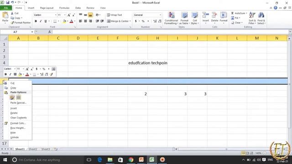Apply the ribbon Fill Color bucket
Screen dimensions: 292x164
coord(64,21)
